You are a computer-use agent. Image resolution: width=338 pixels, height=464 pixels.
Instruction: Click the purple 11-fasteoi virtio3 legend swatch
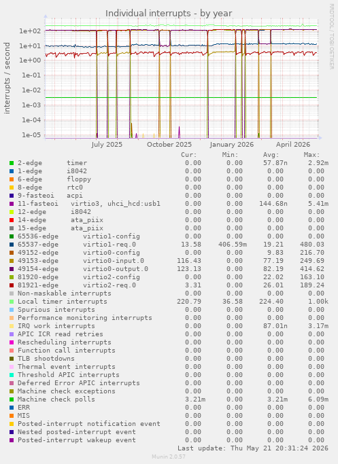(12, 204)
